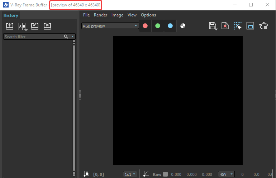Clear the image with red X icon

pyautogui.click(x=225, y=26)
